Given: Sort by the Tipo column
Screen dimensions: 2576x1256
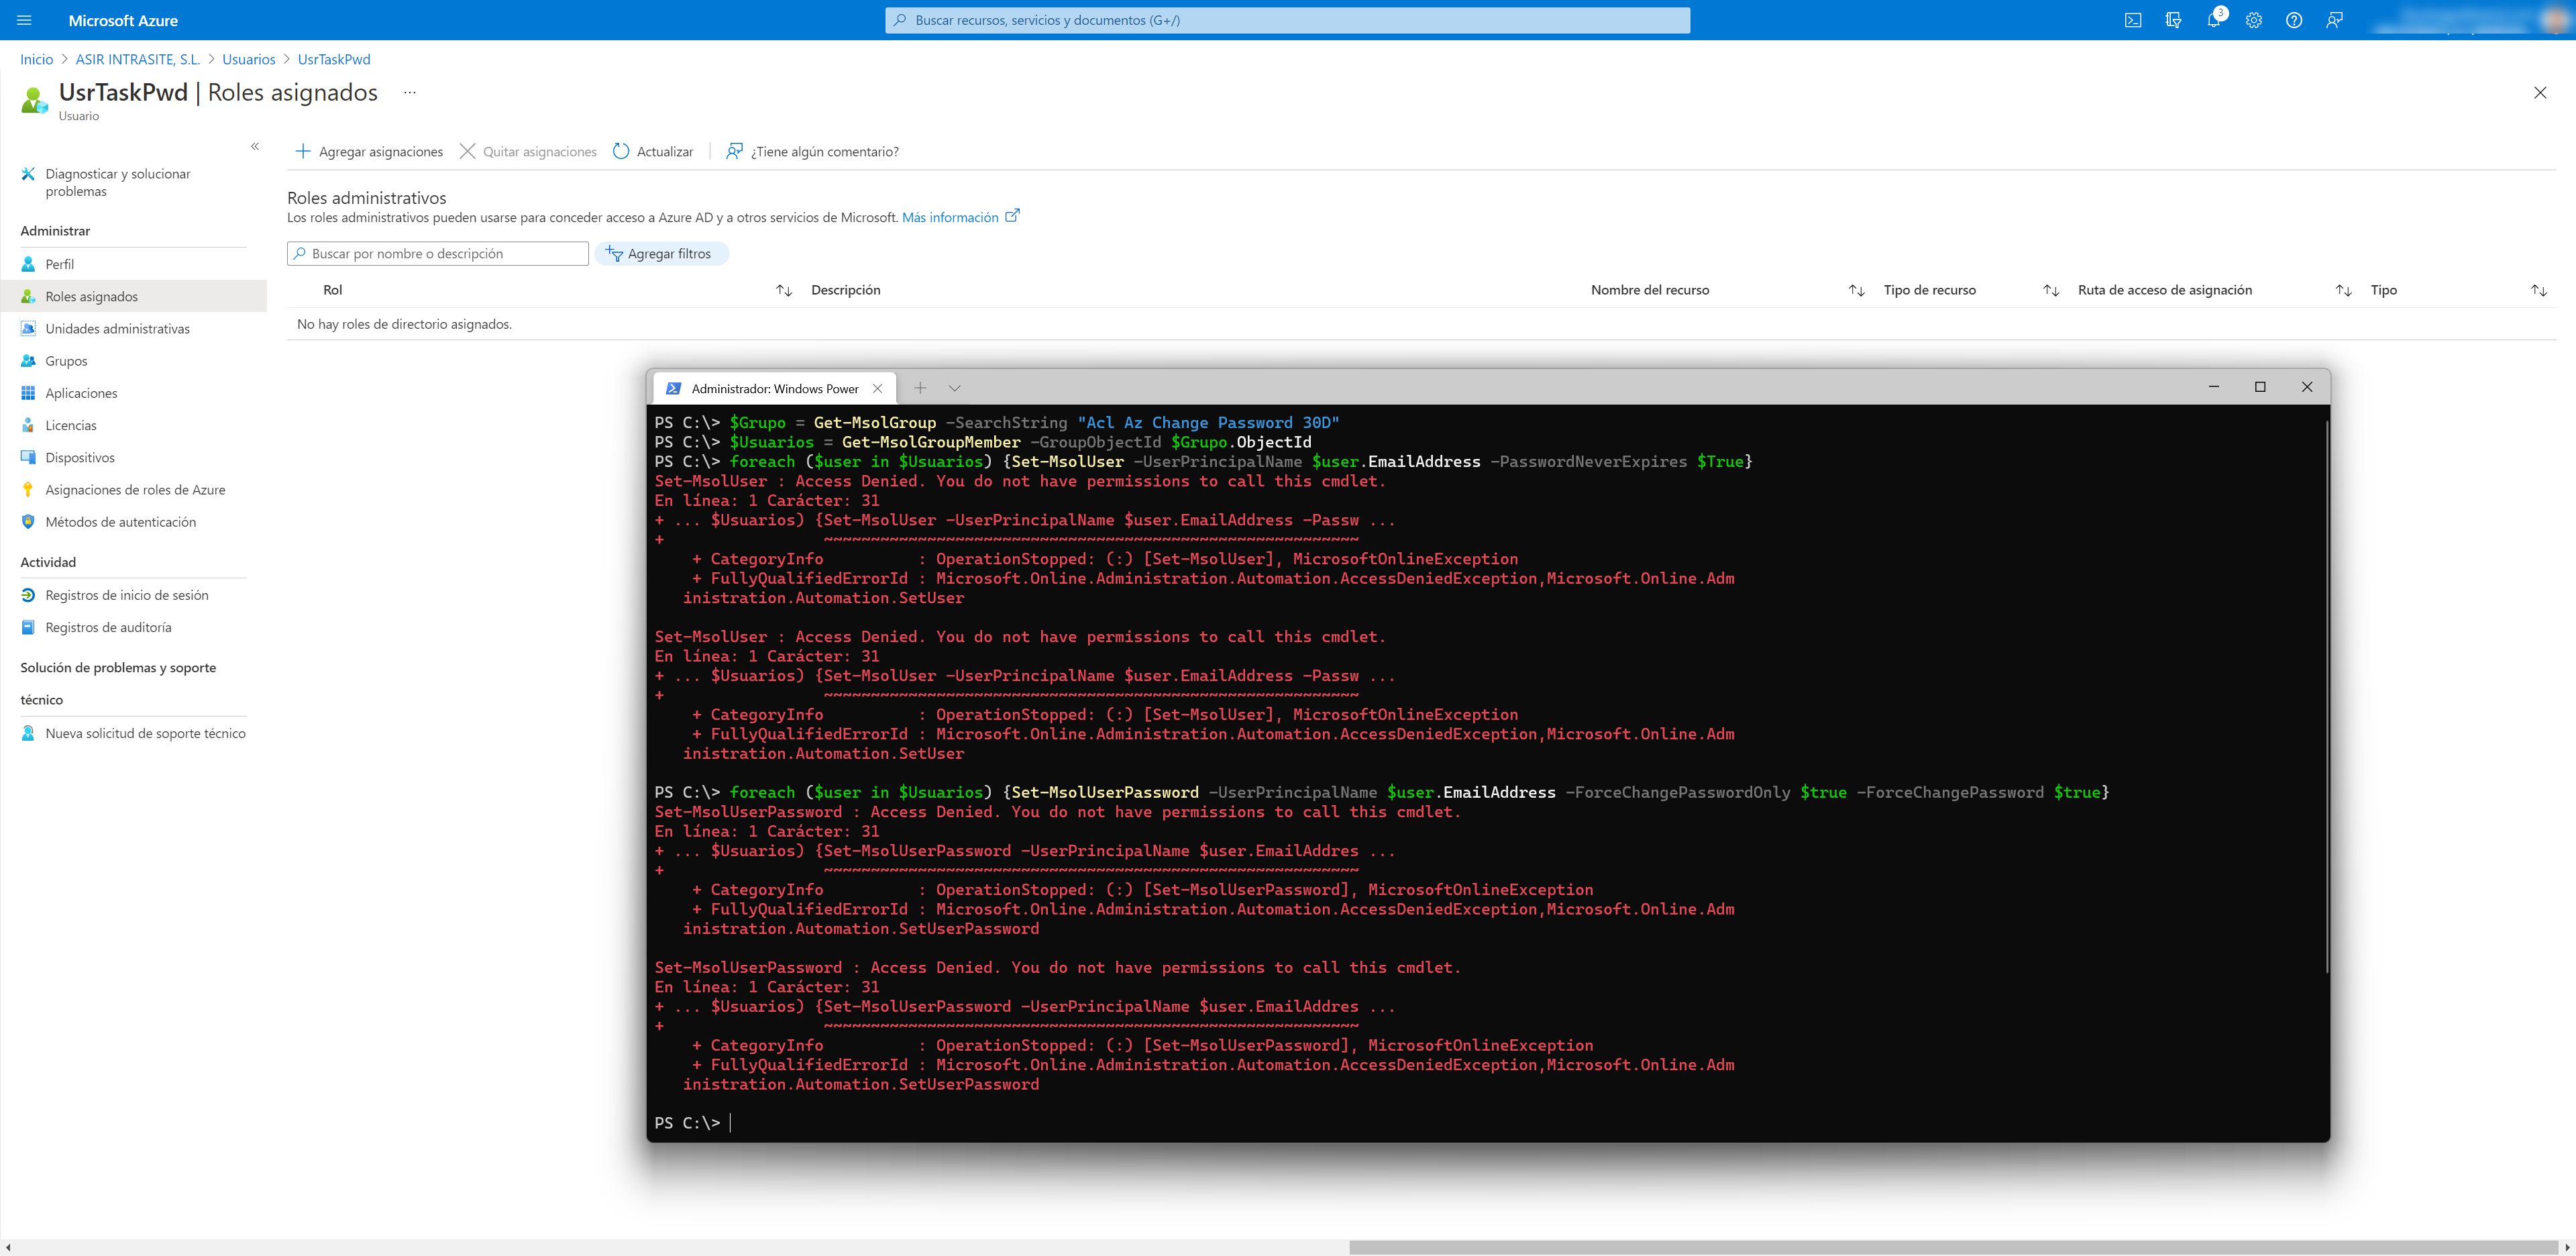Looking at the screenshot, I should tap(2539, 290).
